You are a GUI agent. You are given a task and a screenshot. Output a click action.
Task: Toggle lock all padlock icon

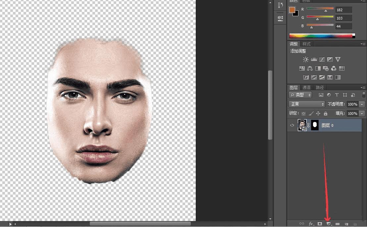click(325, 113)
